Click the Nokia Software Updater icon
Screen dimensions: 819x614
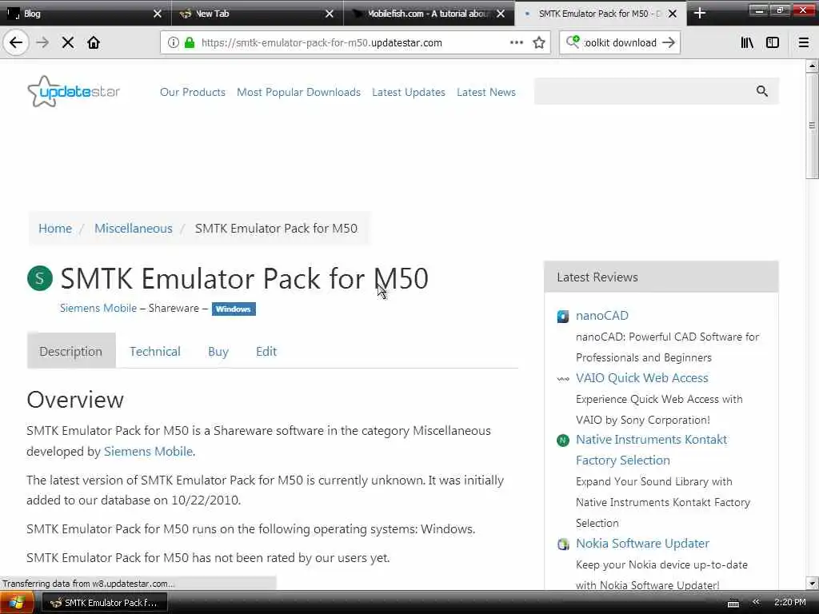point(562,544)
